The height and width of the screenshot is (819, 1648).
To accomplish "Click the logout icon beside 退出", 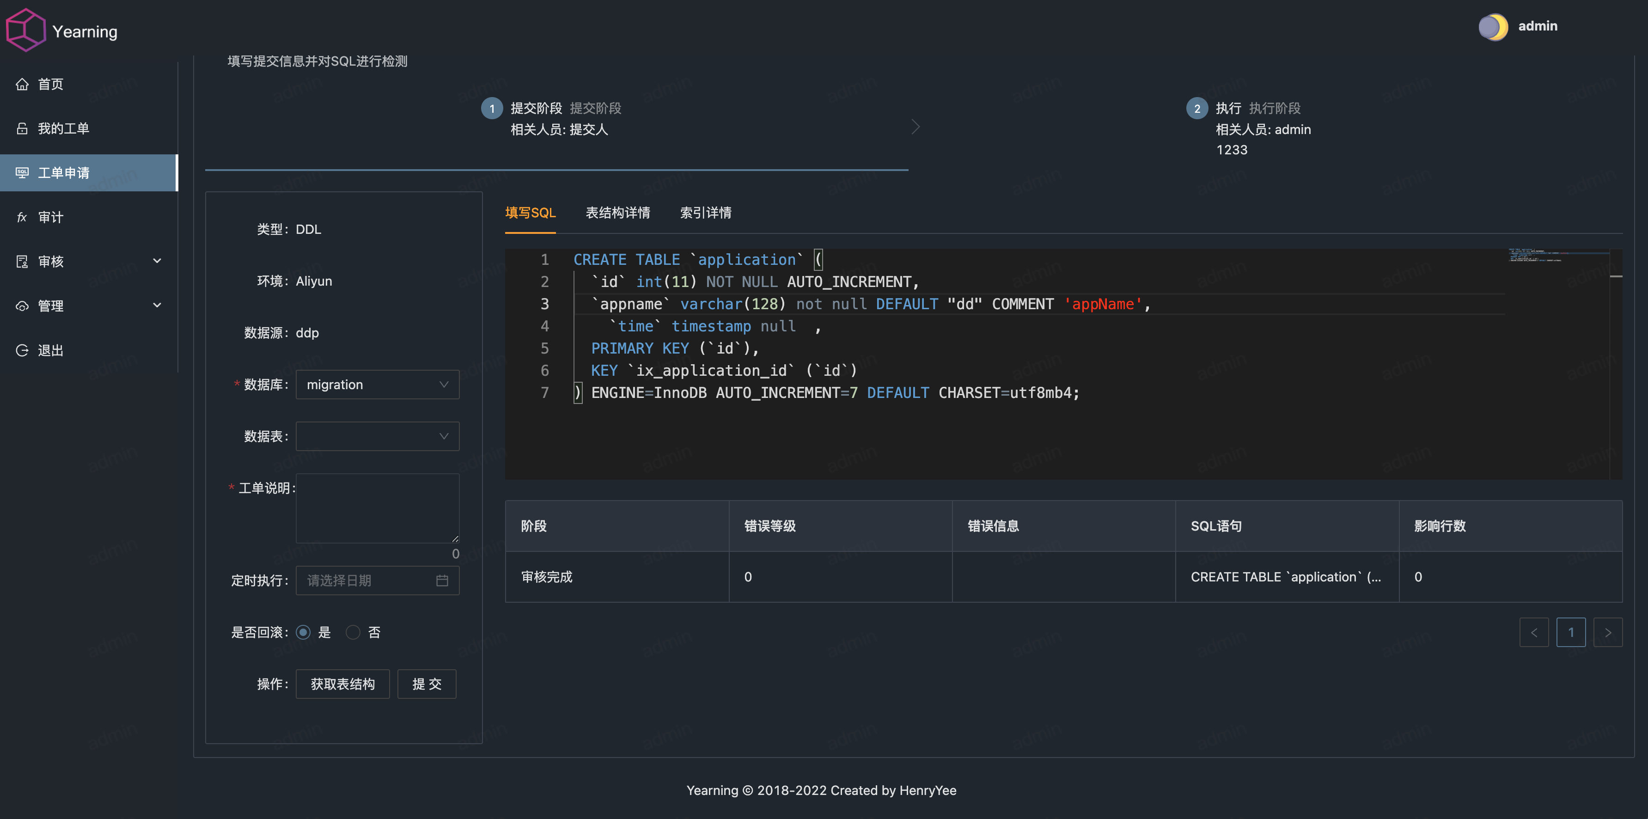I will [22, 351].
